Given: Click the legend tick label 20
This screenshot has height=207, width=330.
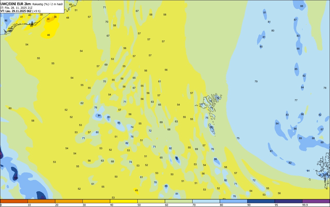Looking at the screenshot, I should [x=57, y=205].
